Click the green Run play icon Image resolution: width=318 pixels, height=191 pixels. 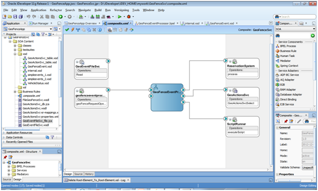pyautogui.click(x=120, y=17)
